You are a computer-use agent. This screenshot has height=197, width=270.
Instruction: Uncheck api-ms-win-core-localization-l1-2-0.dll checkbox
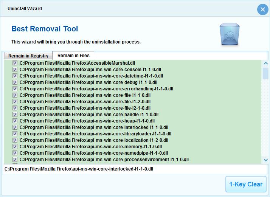15,140
